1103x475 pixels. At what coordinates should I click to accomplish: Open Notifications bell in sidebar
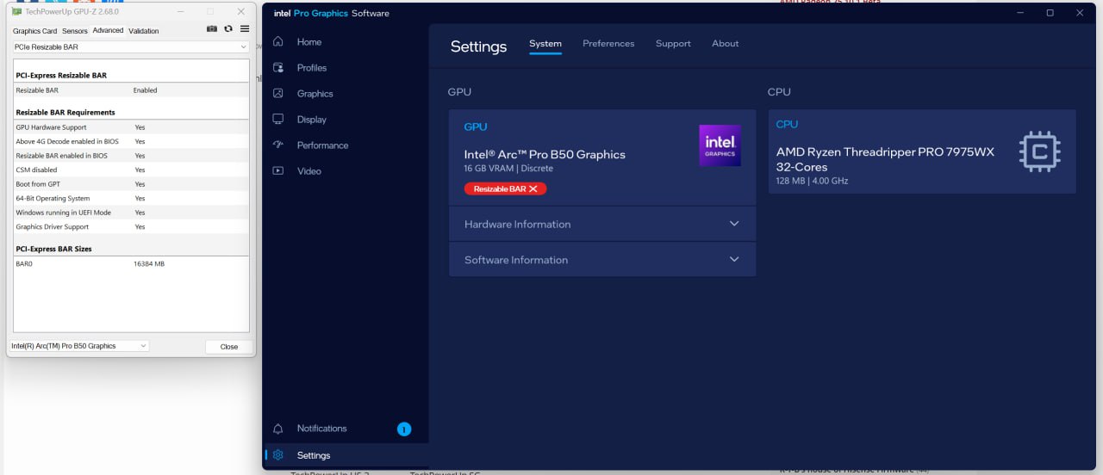tap(321, 429)
